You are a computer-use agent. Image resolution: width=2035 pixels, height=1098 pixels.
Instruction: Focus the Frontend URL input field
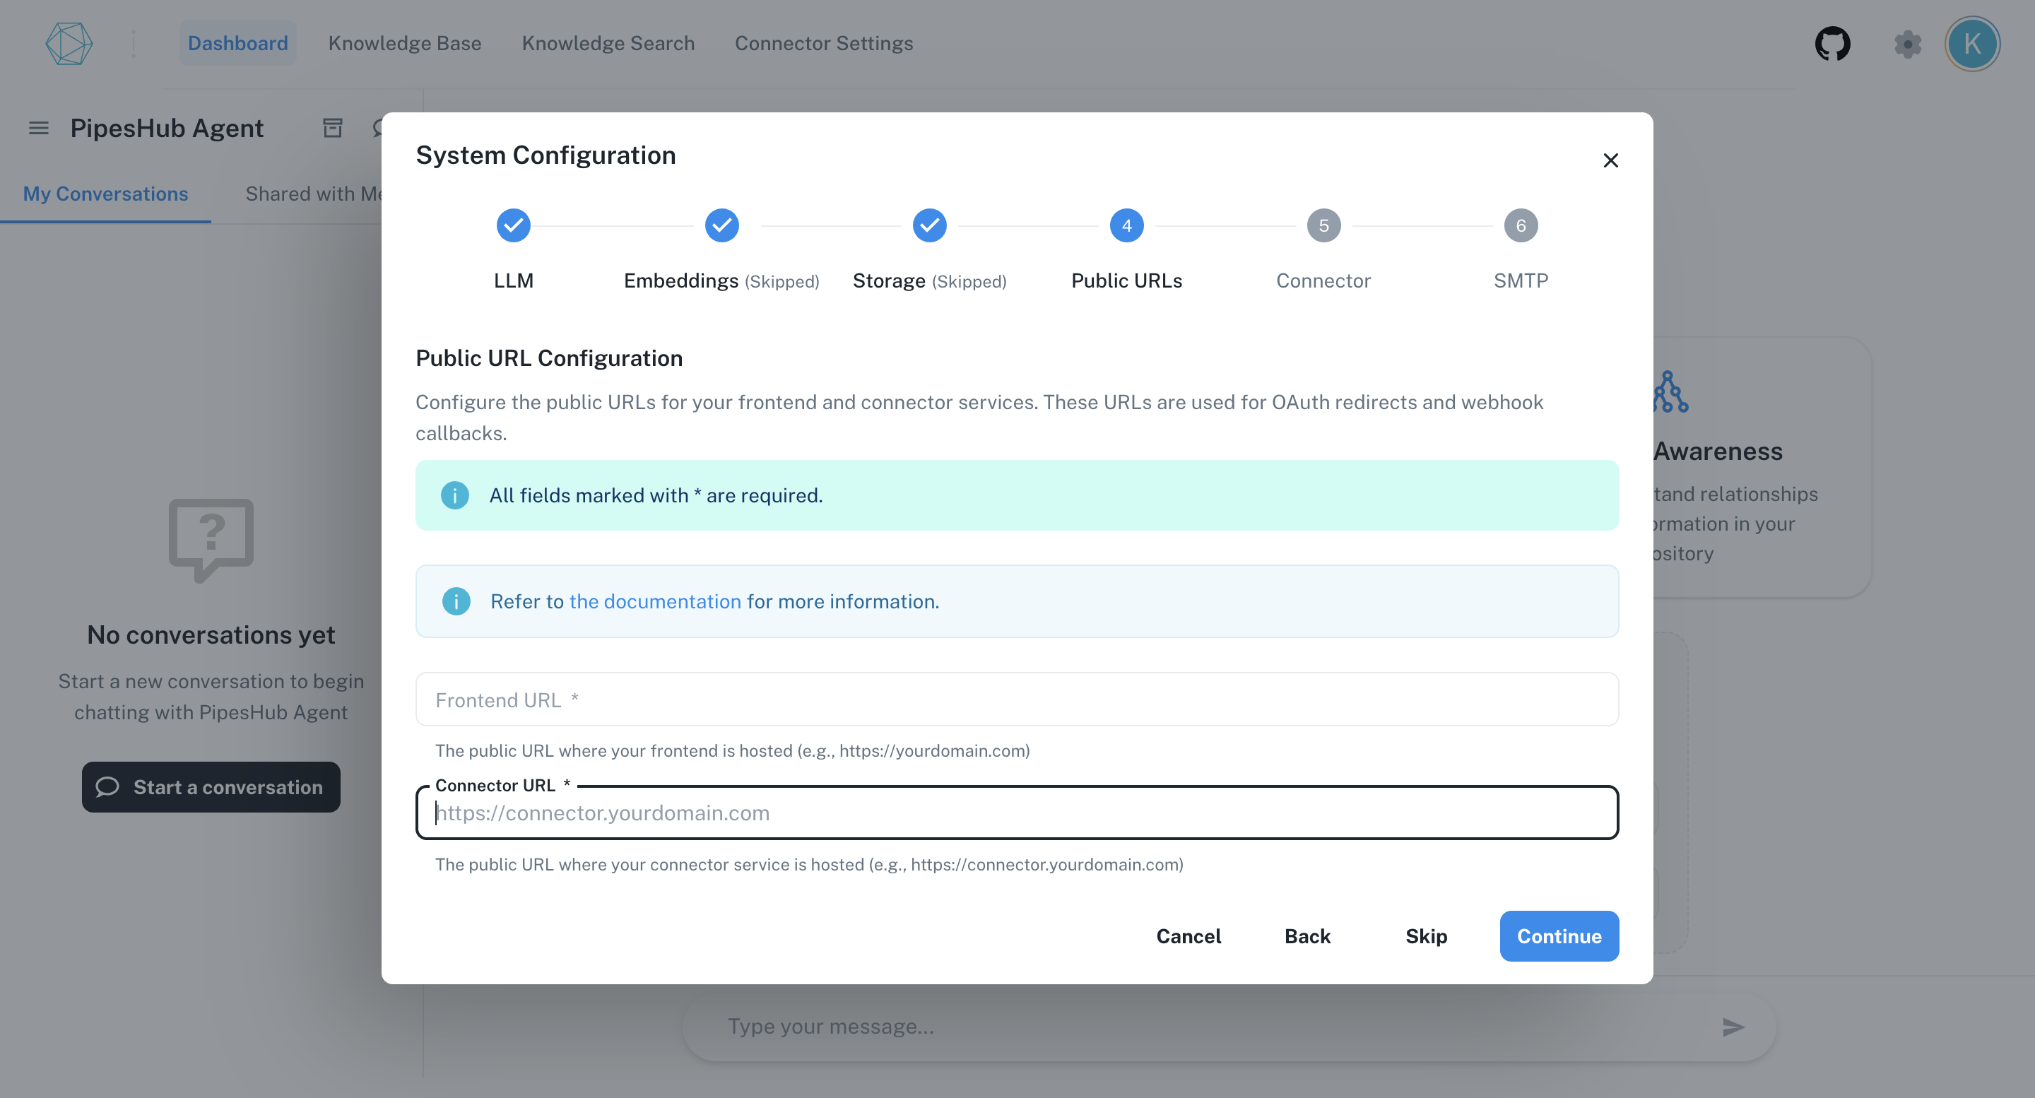[x=1017, y=699]
